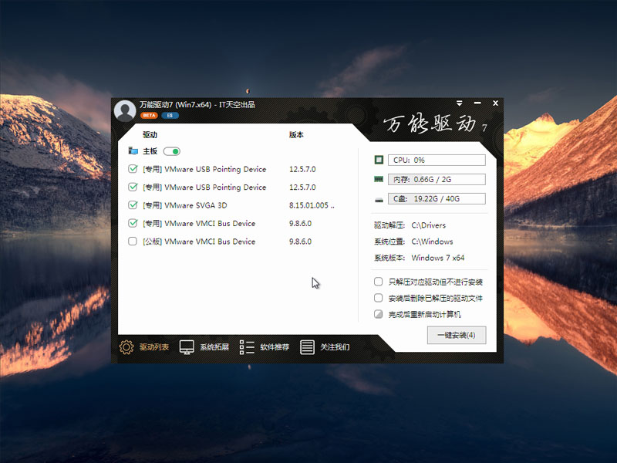
Task: Click the CPU: 0% usage bar
Action: [437, 160]
